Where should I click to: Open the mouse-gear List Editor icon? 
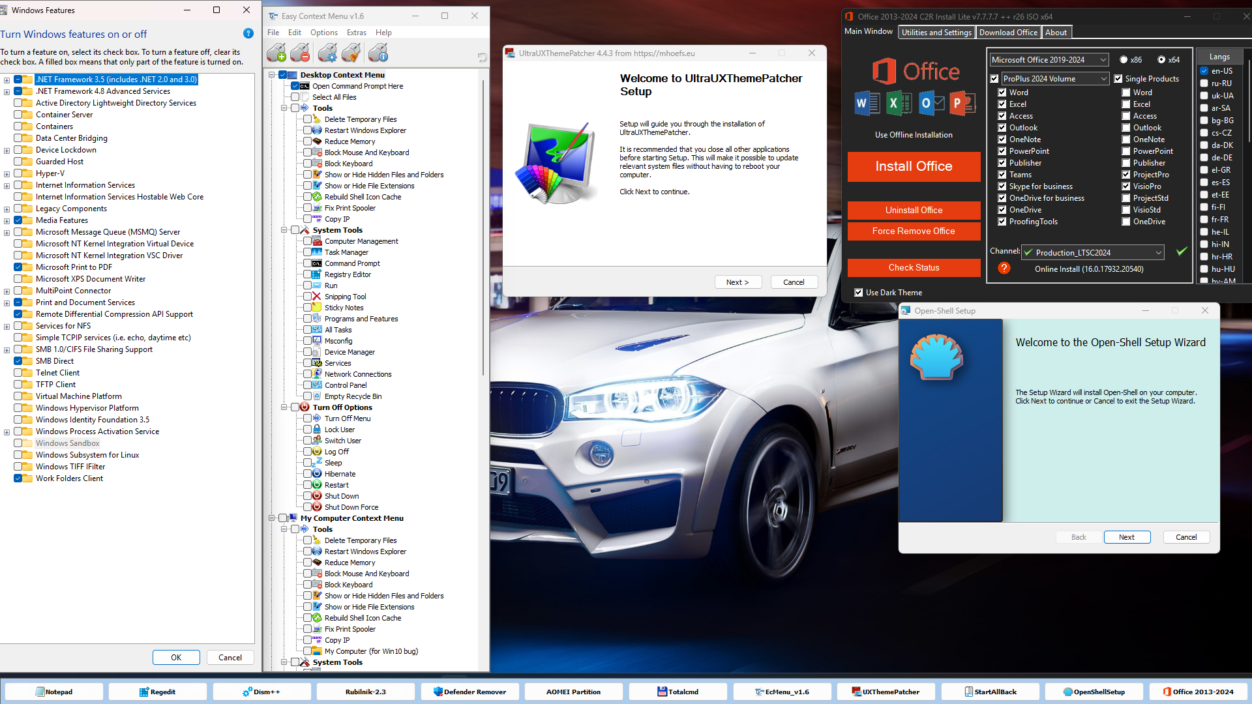[327, 52]
